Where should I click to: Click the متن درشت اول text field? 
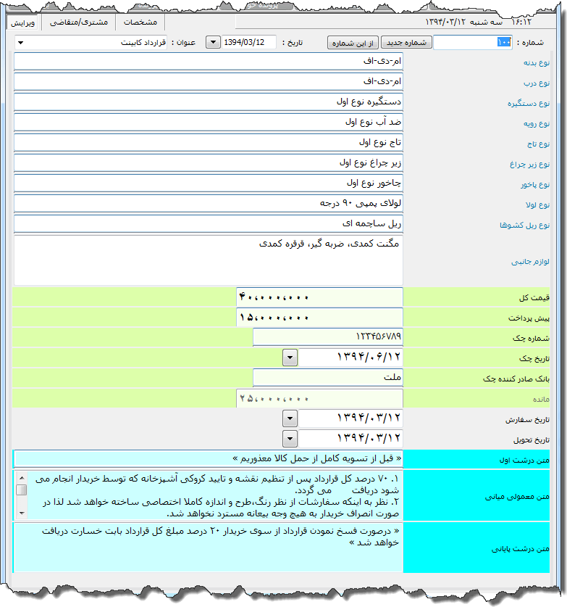209,459
